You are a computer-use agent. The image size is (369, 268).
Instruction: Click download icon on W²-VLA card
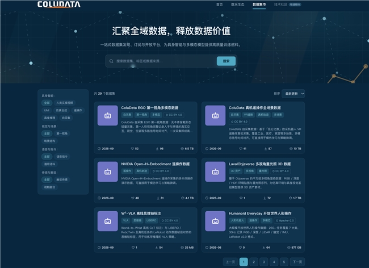click(157, 248)
